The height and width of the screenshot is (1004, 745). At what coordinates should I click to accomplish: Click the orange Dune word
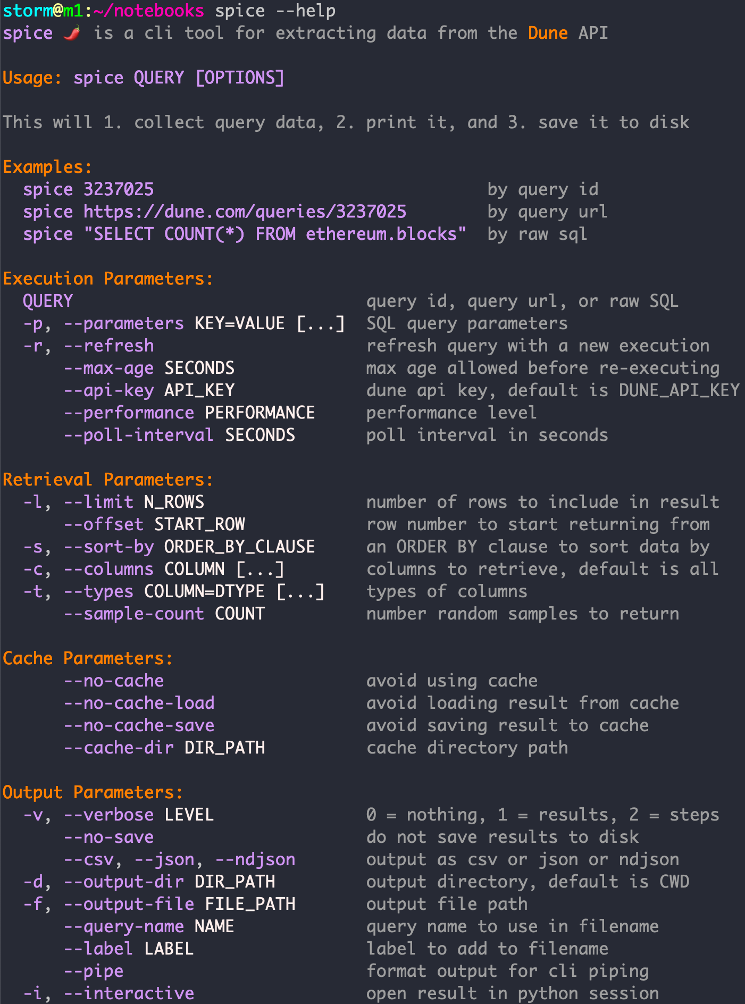click(x=548, y=33)
